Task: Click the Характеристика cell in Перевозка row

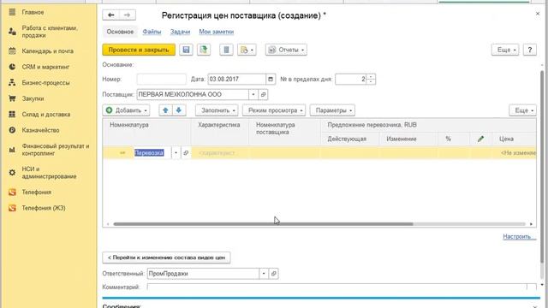Action: click(x=220, y=153)
